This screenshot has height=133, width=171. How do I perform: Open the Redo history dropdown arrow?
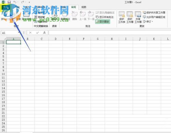26,2
